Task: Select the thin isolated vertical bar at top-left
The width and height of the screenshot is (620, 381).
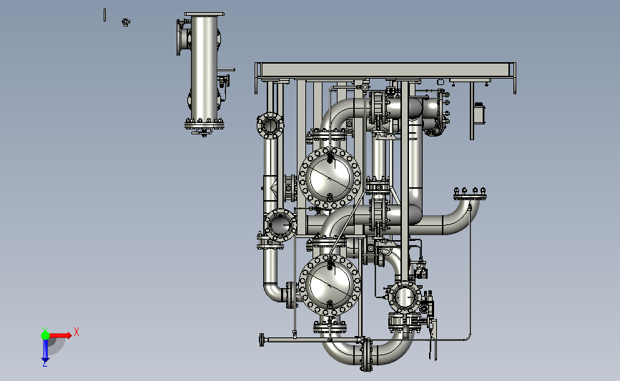Action: point(105,15)
